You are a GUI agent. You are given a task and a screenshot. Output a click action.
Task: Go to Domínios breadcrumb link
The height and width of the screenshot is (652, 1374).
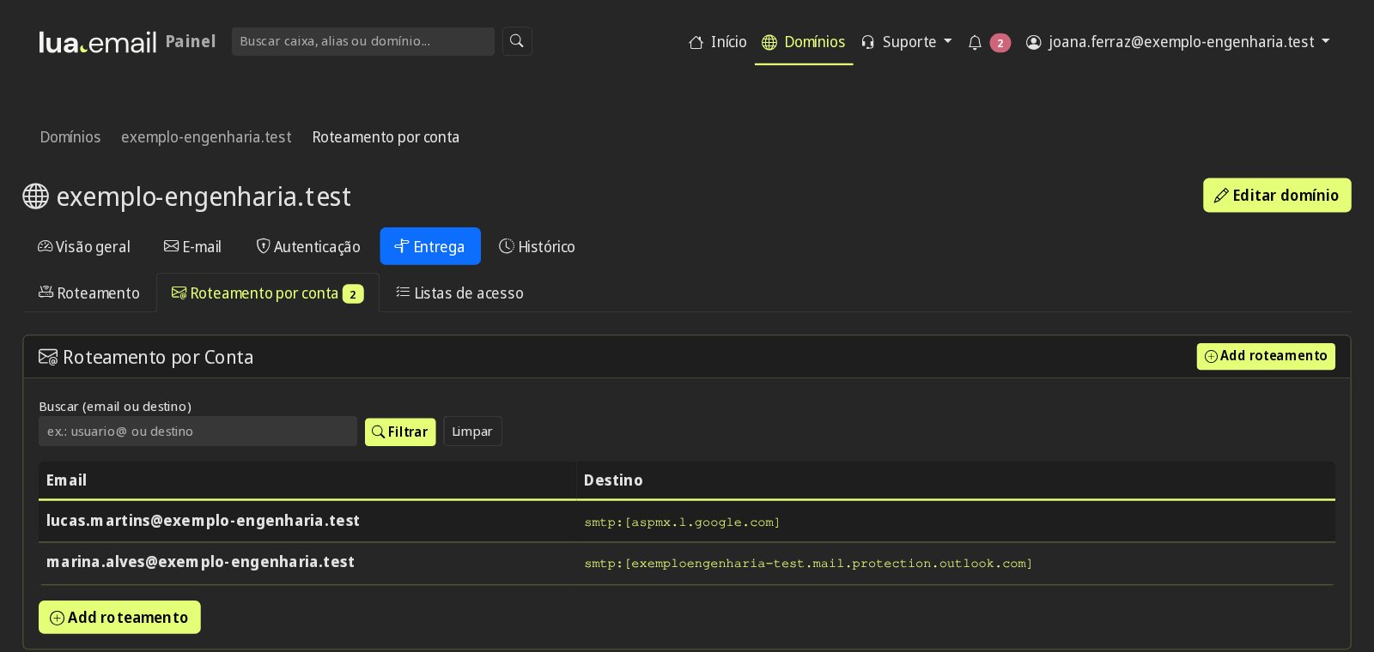70,137
